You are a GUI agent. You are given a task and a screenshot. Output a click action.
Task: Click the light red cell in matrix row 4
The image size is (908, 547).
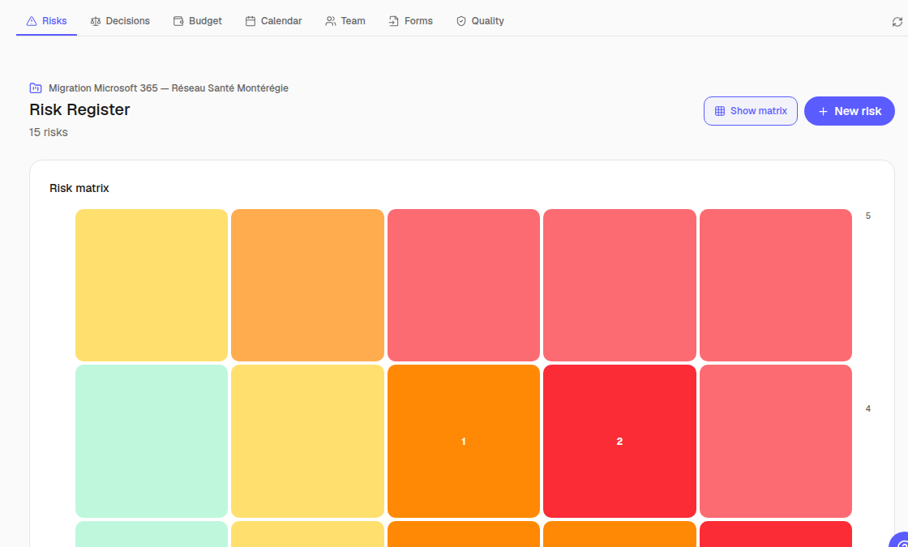click(775, 441)
